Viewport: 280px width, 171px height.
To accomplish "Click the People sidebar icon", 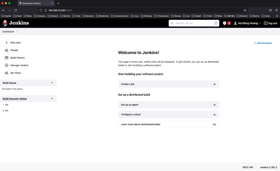I will [x=7, y=50].
